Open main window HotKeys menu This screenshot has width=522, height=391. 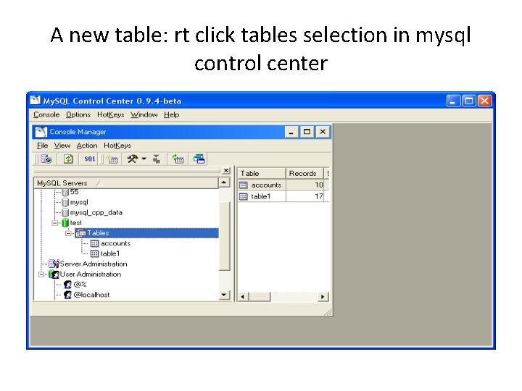click(x=110, y=114)
